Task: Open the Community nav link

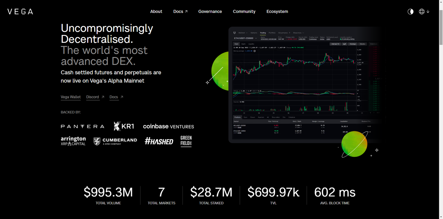Action: 244,11
